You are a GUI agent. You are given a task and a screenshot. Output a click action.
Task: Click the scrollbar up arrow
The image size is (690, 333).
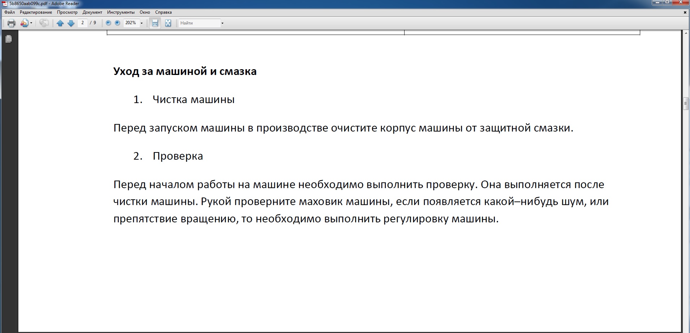[686, 33]
